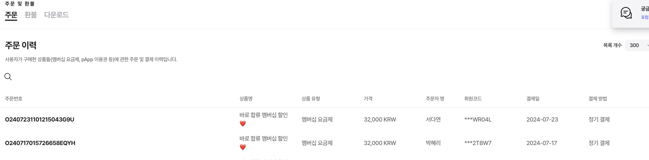Click 바로 합류 멤버십 할인 in first row
This screenshot has height=160, width=649.
tap(263, 115)
